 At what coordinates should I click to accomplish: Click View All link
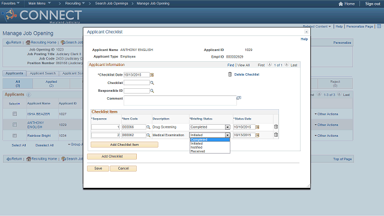point(244,65)
